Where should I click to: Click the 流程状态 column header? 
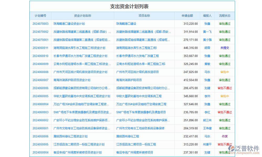point(224,16)
